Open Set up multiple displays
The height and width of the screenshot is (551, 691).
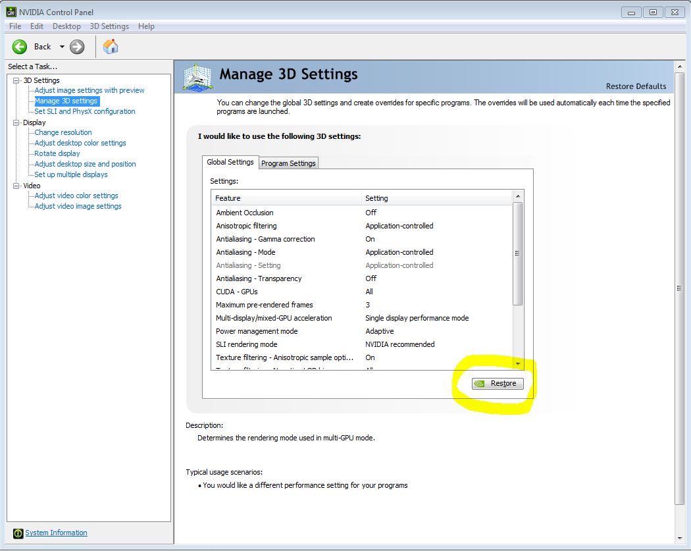click(x=71, y=174)
